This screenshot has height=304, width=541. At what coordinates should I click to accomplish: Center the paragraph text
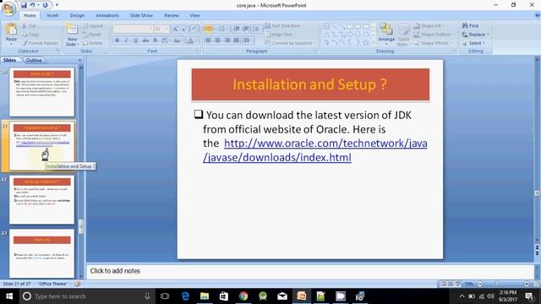pos(218,41)
